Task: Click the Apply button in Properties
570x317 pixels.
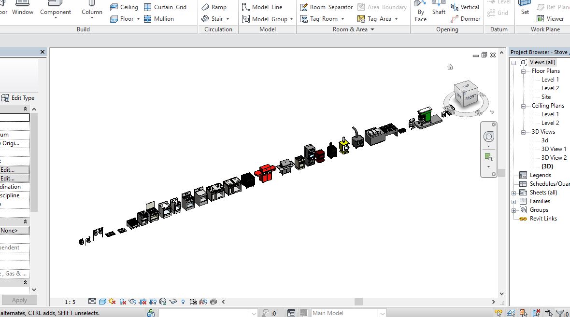Action: [x=19, y=300]
